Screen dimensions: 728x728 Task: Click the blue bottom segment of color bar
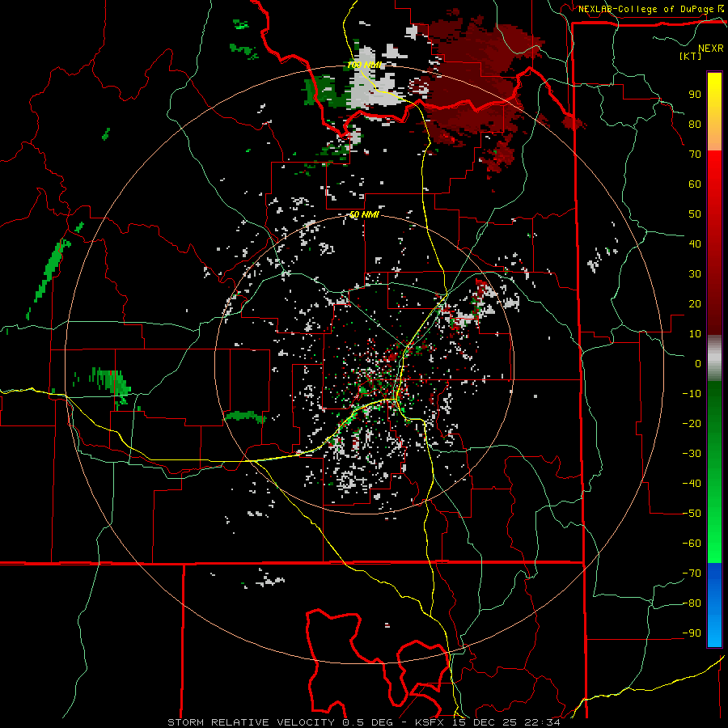coord(714,605)
